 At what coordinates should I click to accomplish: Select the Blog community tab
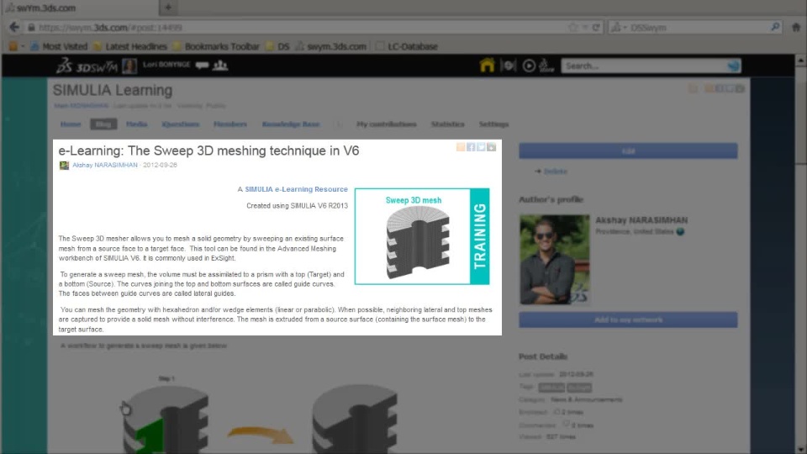tap(103, 124)
